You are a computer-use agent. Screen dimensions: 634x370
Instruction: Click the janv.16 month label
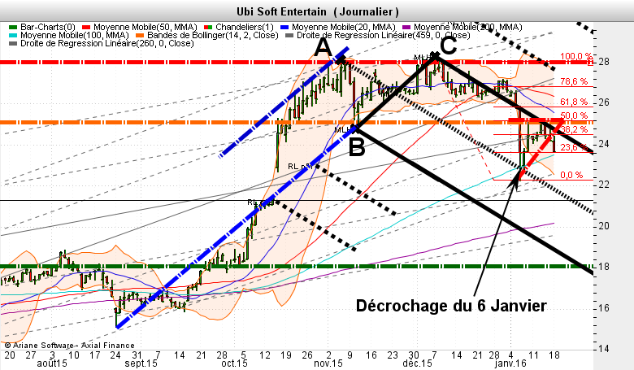tap(510, 363)
